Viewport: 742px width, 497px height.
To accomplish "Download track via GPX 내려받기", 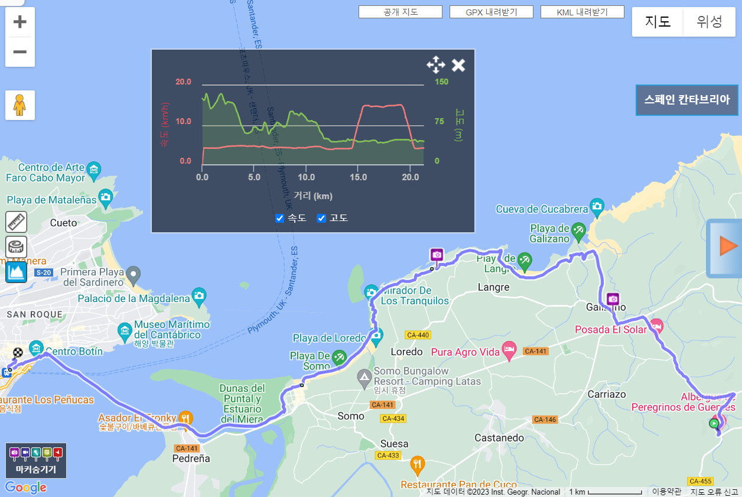I will click(x=492, y=12).
